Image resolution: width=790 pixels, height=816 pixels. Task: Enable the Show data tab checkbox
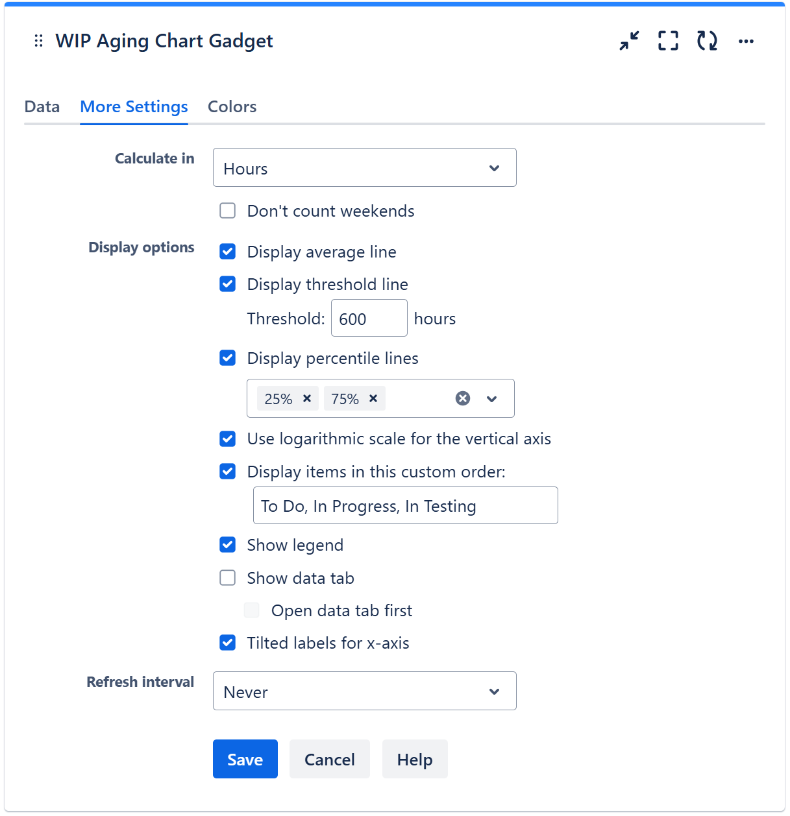click(228, 578)
